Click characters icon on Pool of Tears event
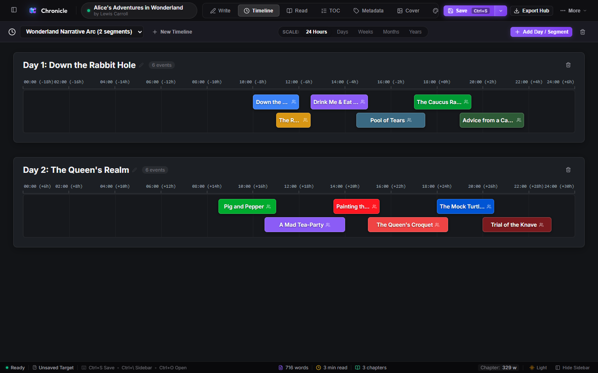This screenshot has width=598, height=373. [x=409, y=120]
